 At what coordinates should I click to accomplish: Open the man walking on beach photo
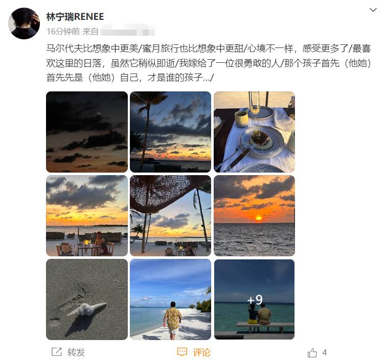(171, 299)
